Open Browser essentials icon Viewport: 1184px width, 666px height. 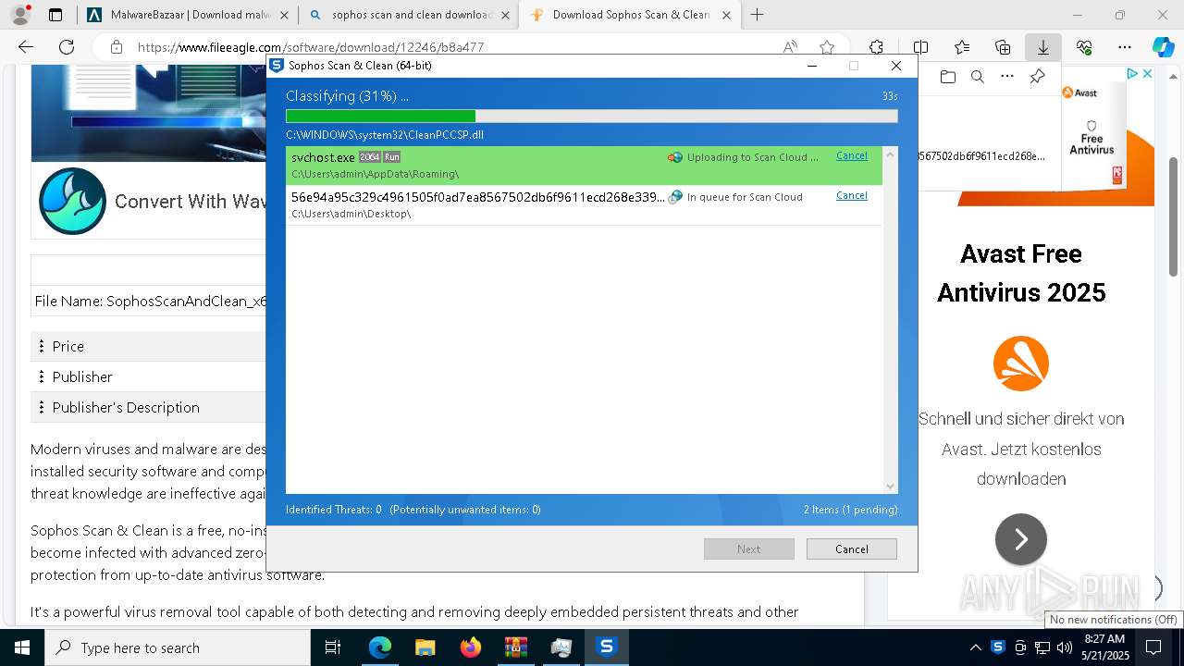tap(1084, 47)
